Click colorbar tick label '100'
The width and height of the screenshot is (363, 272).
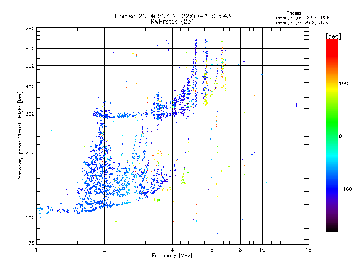(x=343, y=83)
